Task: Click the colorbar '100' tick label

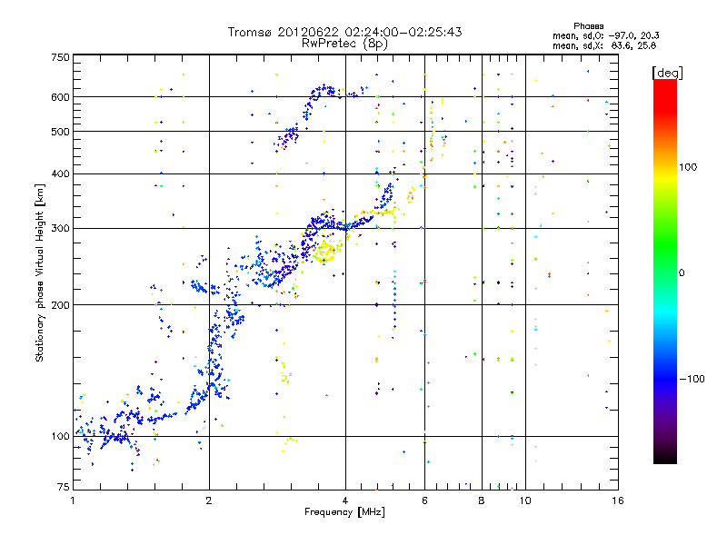Action: tap(688, 167)
